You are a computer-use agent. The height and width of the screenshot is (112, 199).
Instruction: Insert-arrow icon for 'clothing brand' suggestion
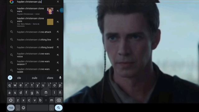(x=58, y=47)
